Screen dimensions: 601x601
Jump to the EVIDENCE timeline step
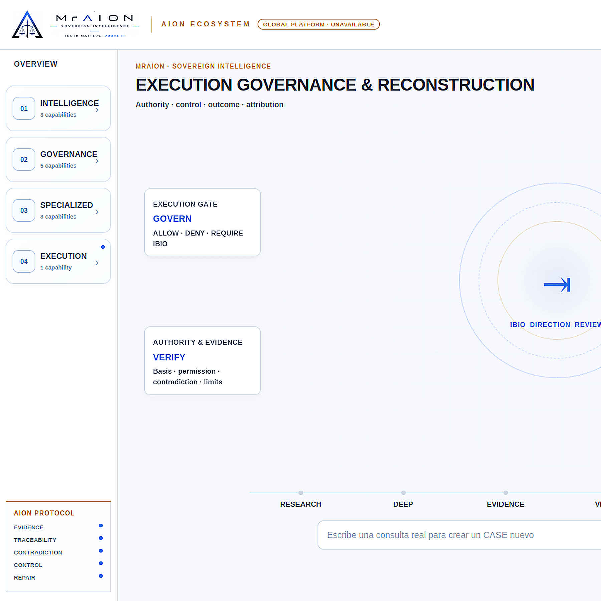[x=506, y=504]
